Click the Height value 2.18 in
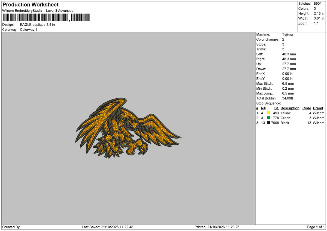Image resolution: width=327 pixels, height=231 pixels. pos(319,13)
